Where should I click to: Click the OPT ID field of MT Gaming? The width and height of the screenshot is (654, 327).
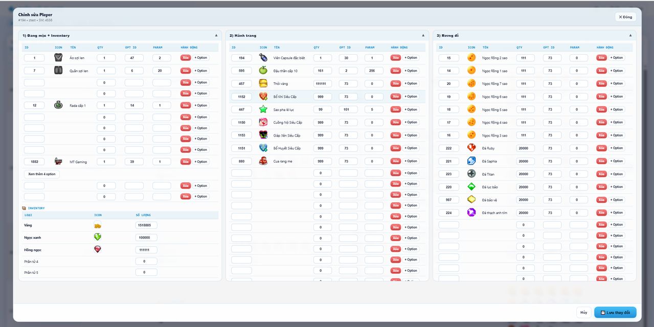coord(134,161)
